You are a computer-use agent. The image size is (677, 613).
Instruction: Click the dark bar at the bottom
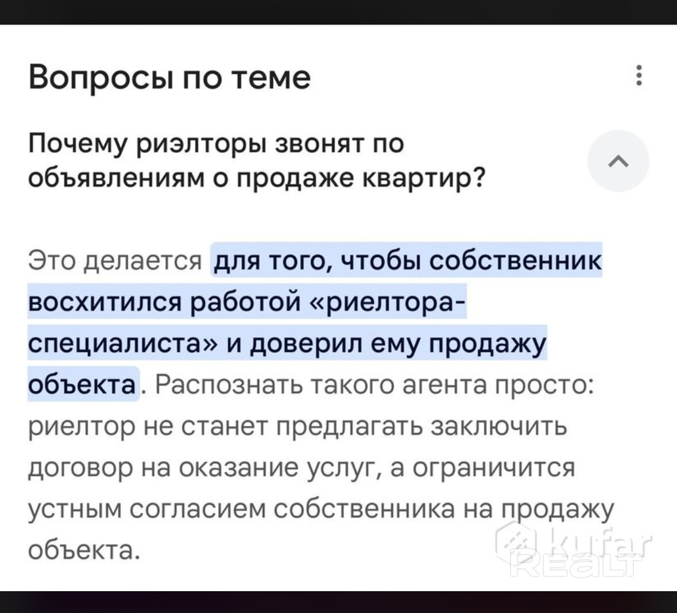[x=338, y=602]
